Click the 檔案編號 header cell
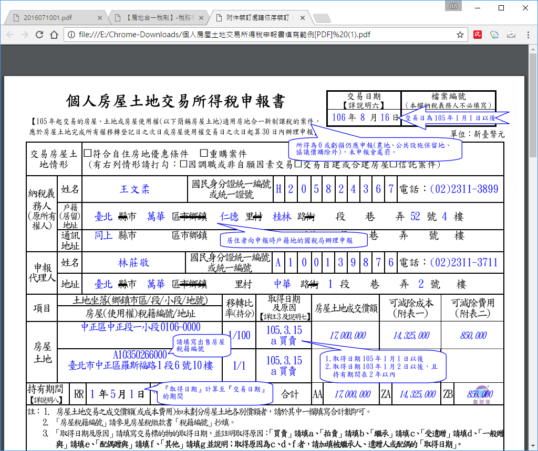Image resolution: width=538 pixels, height=451 pixels. [449, 100]
